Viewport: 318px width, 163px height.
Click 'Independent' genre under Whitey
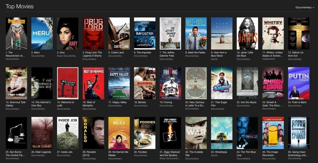coord(269,59)
